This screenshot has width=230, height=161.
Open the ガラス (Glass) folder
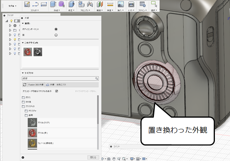pyautogui.click(x=26, y=97)
